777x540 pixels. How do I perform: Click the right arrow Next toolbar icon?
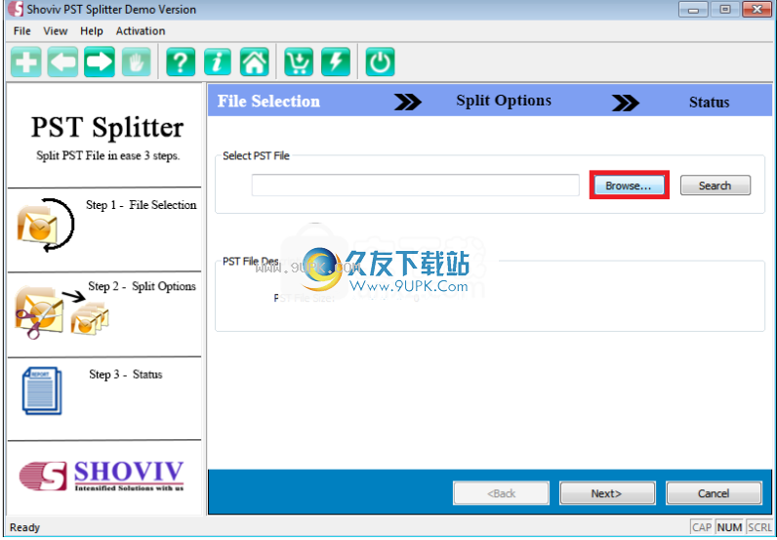coord(100,62)
